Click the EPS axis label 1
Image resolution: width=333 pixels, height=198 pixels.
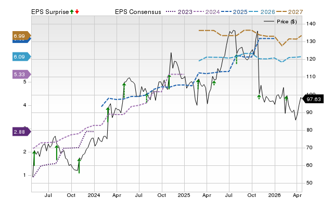click(25, 175)
